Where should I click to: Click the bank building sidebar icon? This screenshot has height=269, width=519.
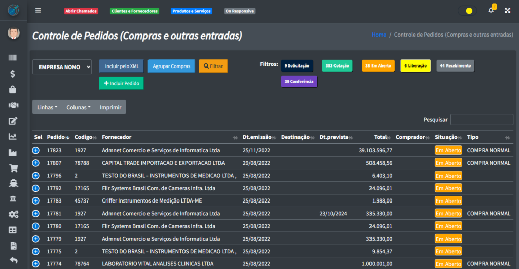pos(13,198)
